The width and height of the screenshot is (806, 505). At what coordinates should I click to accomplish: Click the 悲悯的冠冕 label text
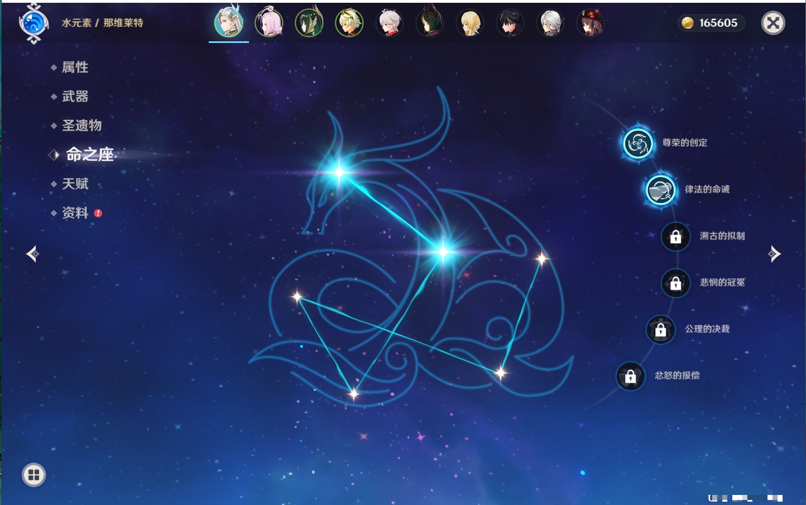[x=722, y=282]
